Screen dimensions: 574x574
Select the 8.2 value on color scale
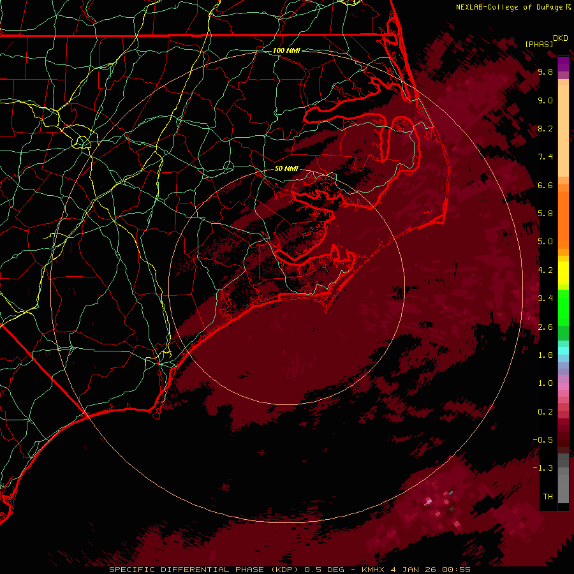click(545, 128)
